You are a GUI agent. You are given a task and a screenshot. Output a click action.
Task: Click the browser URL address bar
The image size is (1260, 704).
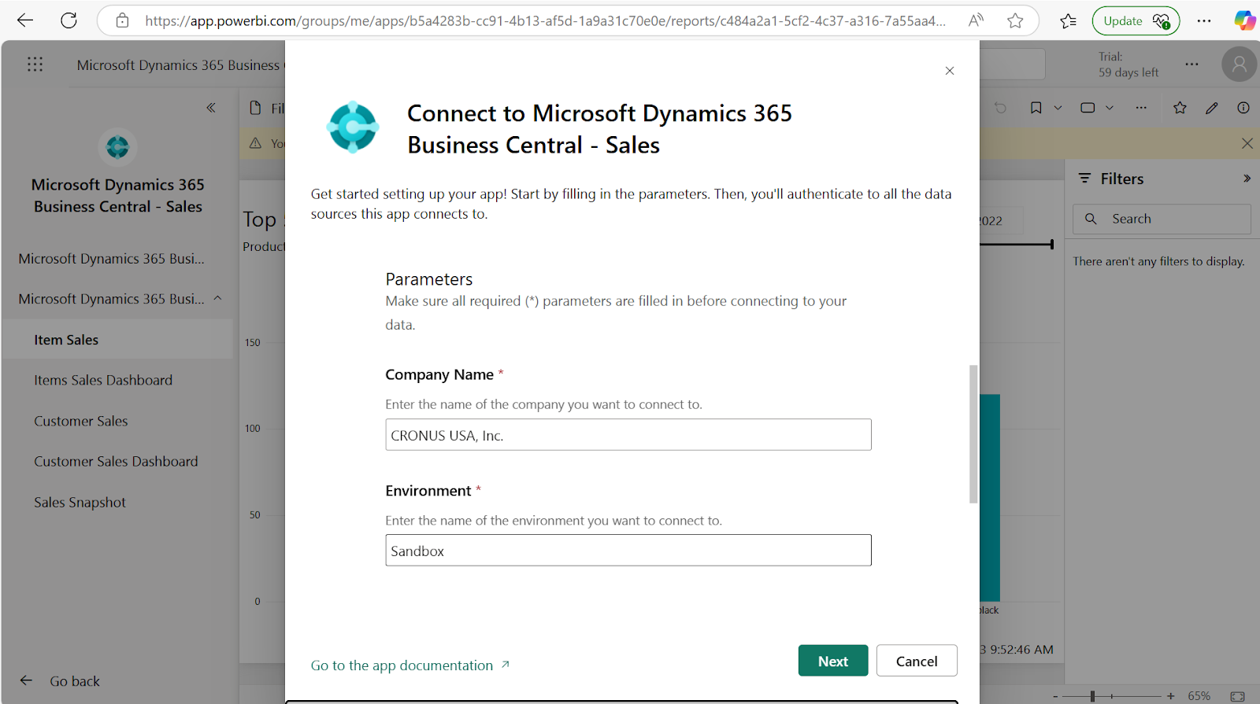point(545,21)
